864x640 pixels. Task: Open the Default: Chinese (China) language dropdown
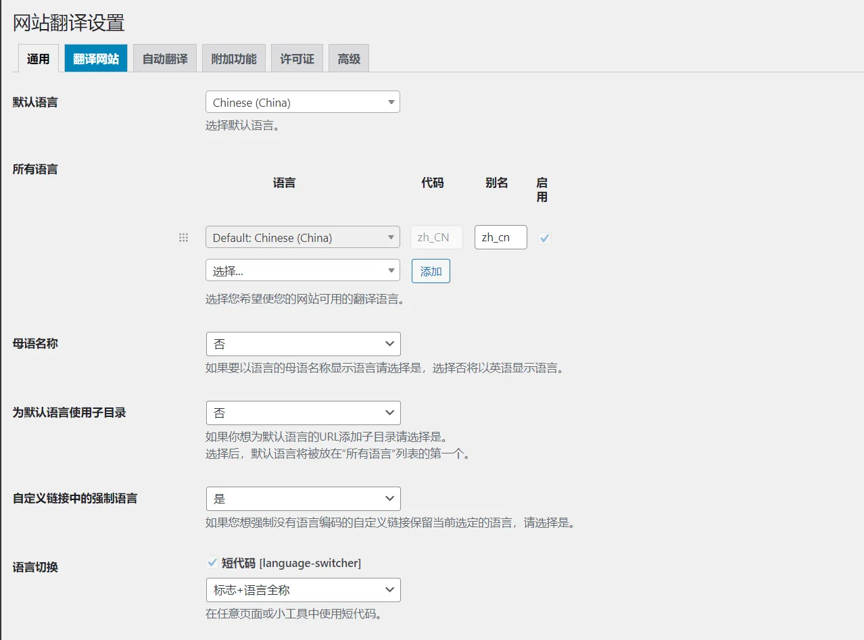(x=303, y=237)
